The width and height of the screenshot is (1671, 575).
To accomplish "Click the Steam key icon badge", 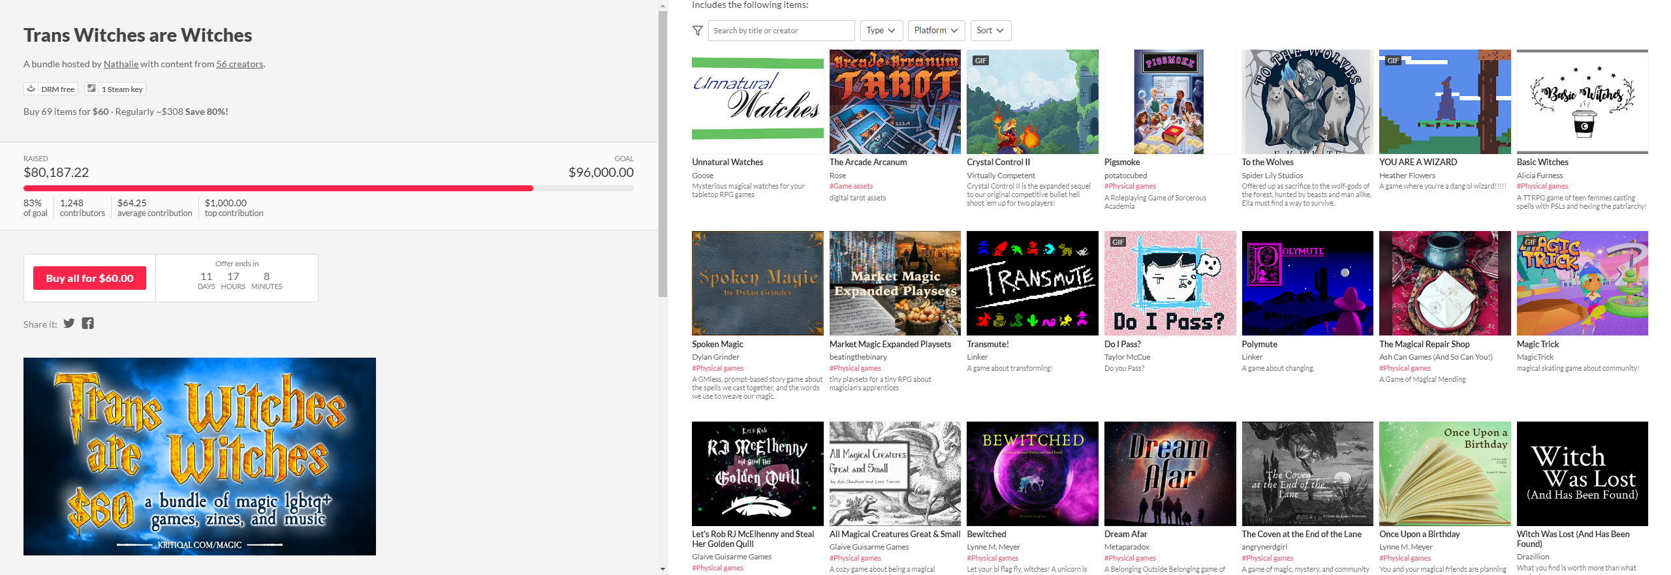I will [x=92, y=89].
